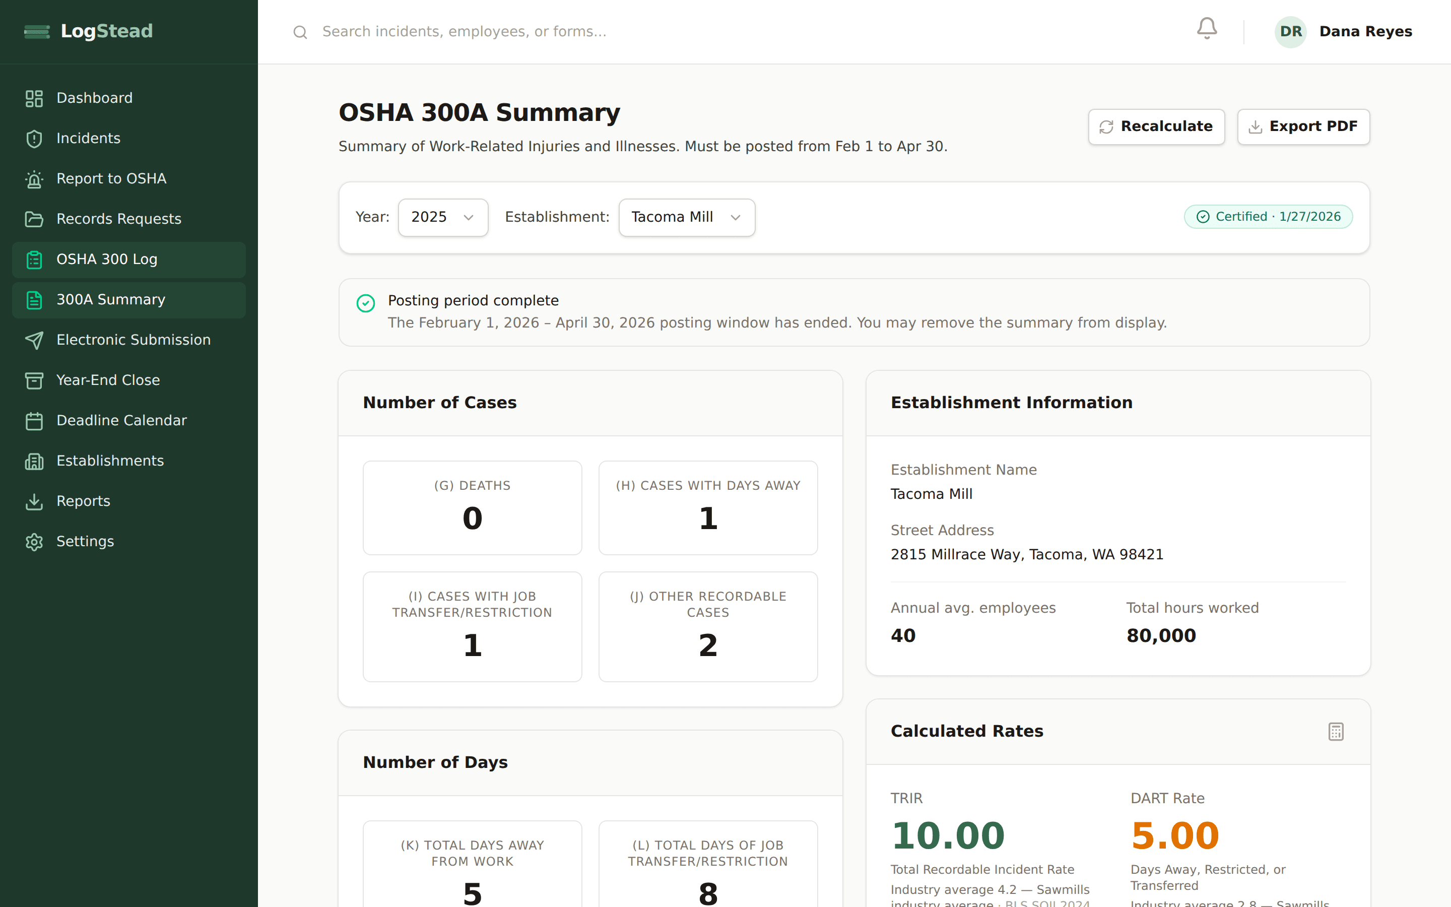Screen dimensions: 1451x907
Task: Click the (J) Other Recordable Cases card
Action: pyautogui.click(x=707, y=626)
